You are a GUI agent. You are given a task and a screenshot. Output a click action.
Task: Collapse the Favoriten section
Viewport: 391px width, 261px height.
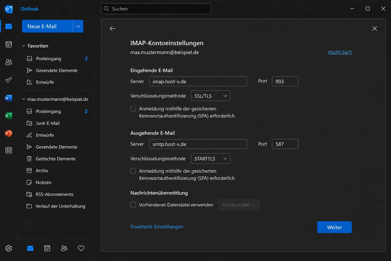click(x=23, y=46)
